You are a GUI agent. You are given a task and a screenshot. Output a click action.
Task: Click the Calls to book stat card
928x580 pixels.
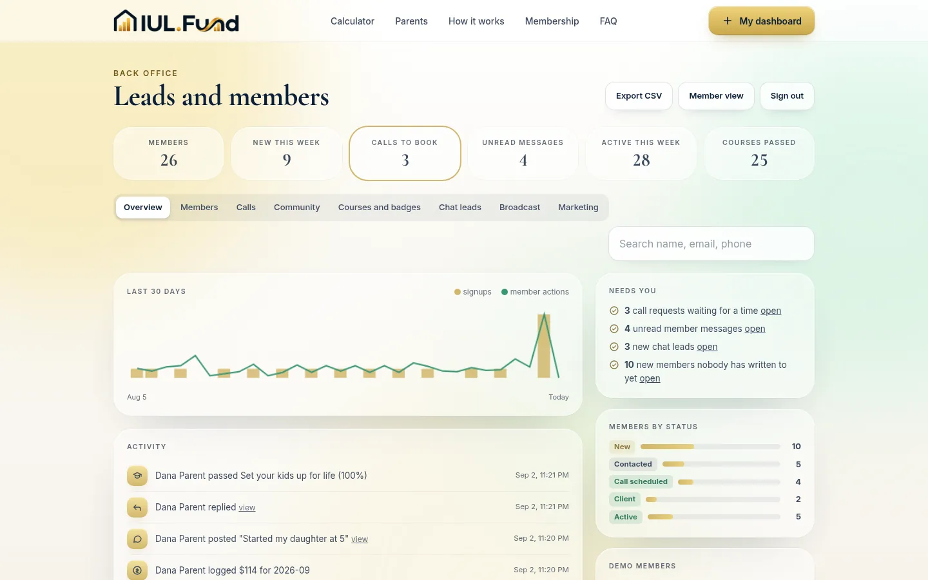click(405, 153)
